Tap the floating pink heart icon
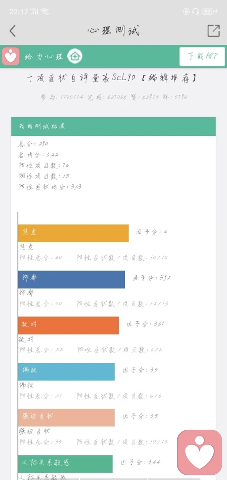Screen dimensions: 227x480 click(x=200, y=453)
